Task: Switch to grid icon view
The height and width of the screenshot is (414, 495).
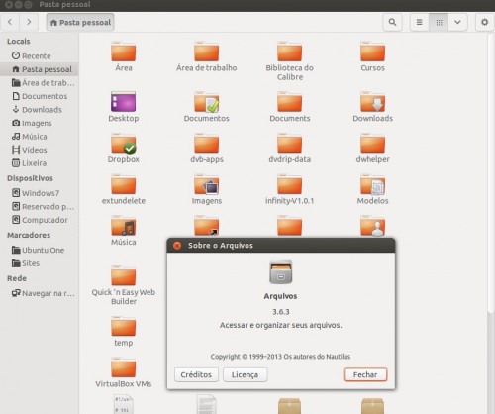Action: pos(439,22)
